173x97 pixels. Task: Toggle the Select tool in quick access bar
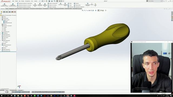pyautogui.click(x=57, y=1)
